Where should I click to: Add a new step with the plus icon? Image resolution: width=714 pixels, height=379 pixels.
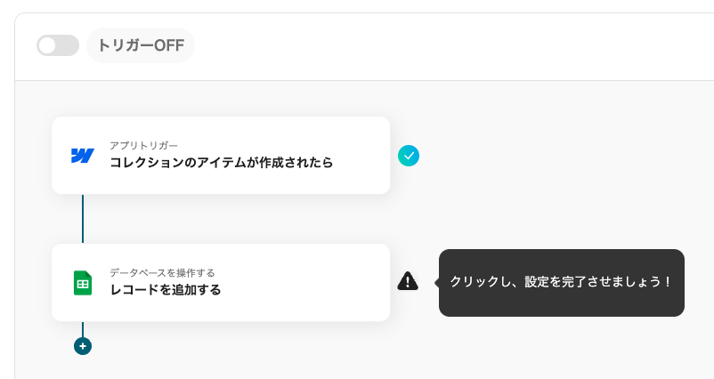tap(83, 345)
